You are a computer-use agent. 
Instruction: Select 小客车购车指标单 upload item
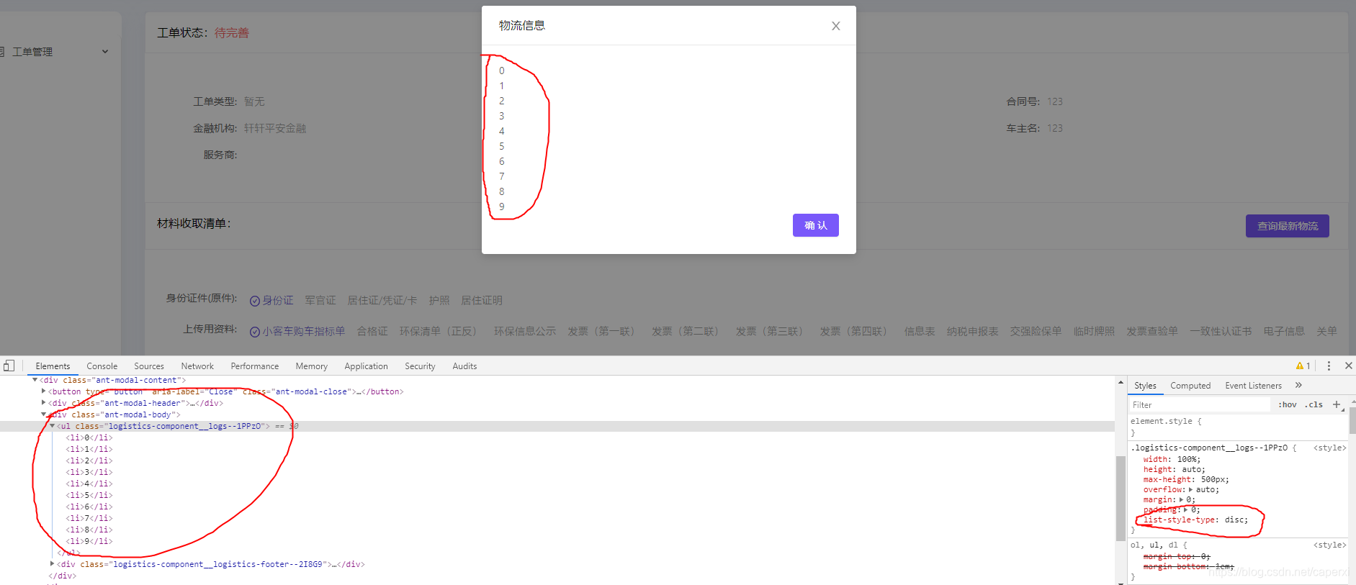(297, 332)
